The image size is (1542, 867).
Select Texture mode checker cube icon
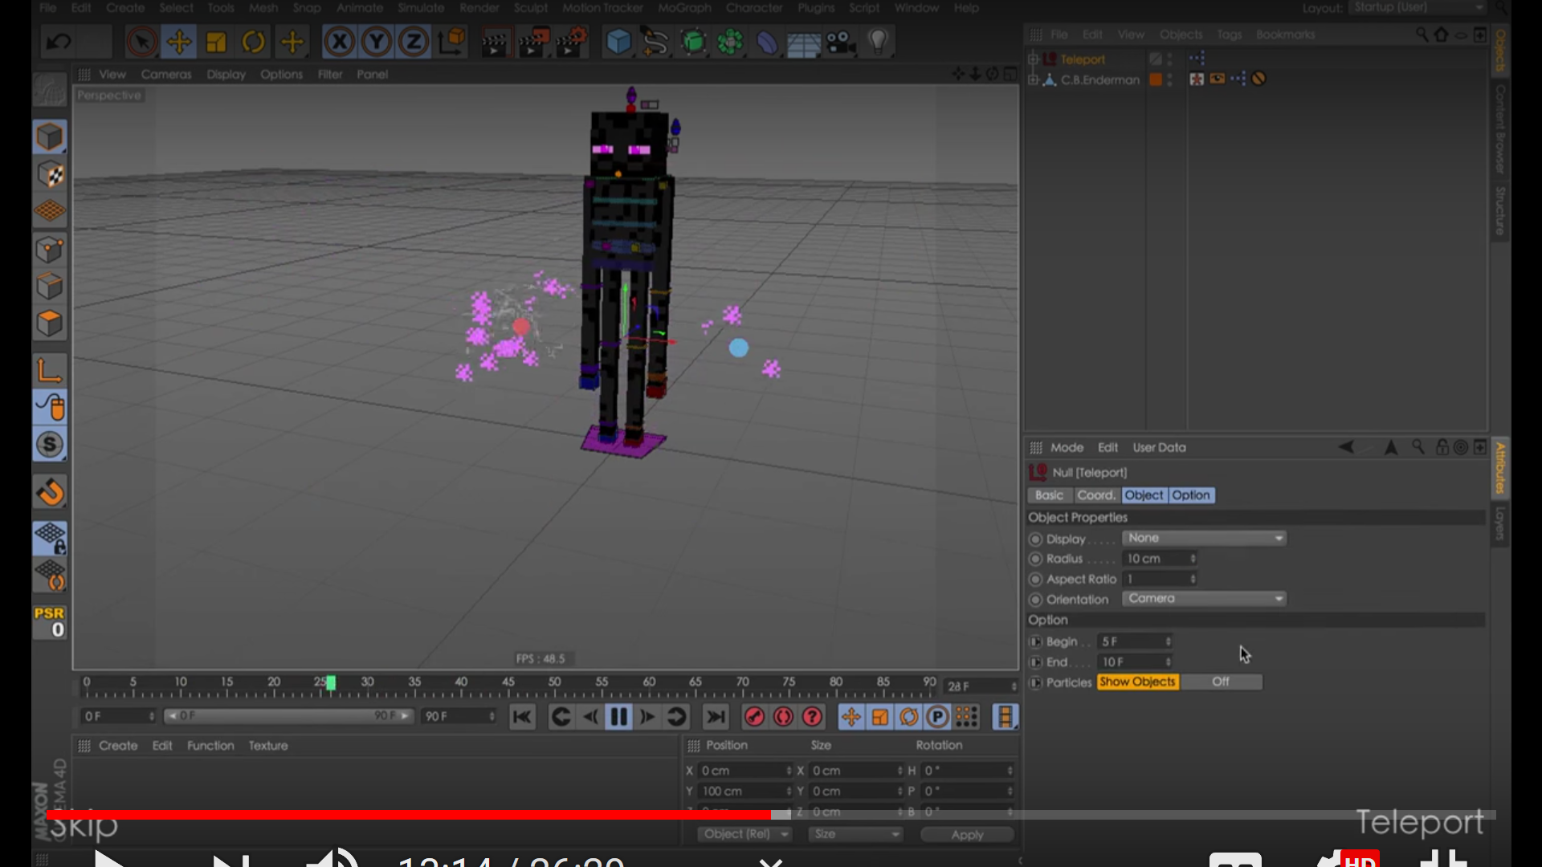[x=50, y=174]
